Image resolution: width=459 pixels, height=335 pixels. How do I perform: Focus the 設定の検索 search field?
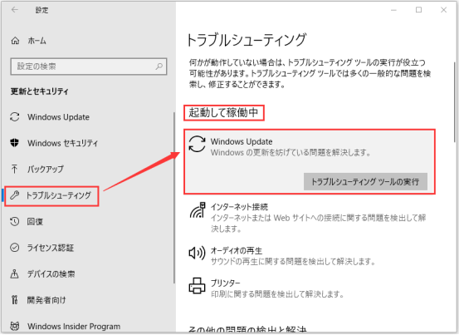point(89,67)
